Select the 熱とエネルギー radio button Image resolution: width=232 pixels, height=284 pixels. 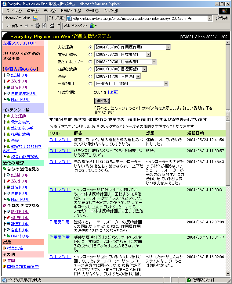pos(90,62)
